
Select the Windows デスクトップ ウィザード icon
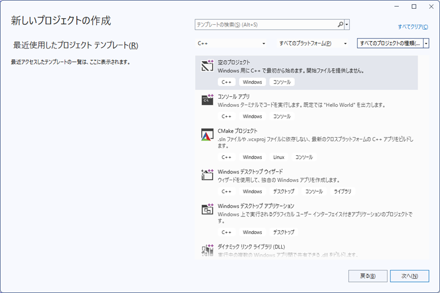tap(207, 175)
